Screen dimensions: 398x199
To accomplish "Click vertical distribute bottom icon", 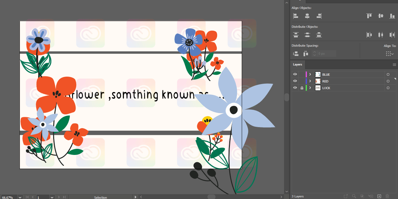I will 319,34.
